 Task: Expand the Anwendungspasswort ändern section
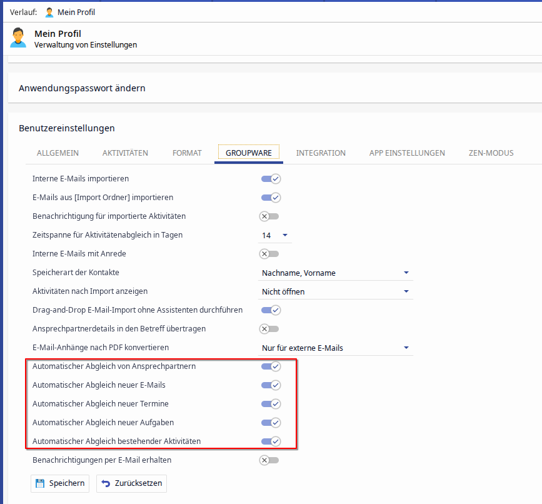[x=82, y=88]
